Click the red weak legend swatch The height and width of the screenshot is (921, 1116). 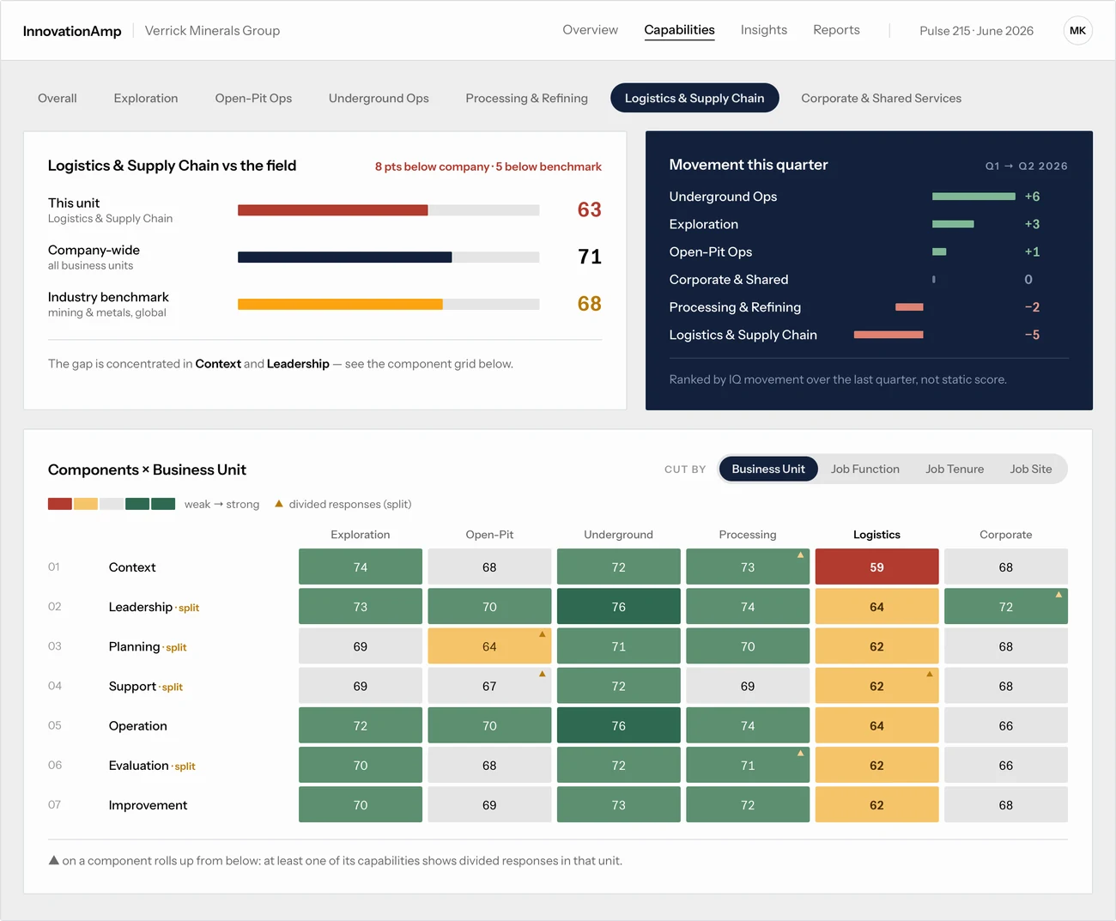[x=60, y=504]
